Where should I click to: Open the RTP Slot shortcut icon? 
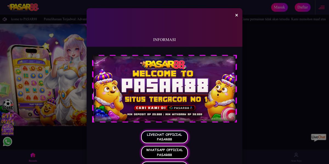click(7, 117)
